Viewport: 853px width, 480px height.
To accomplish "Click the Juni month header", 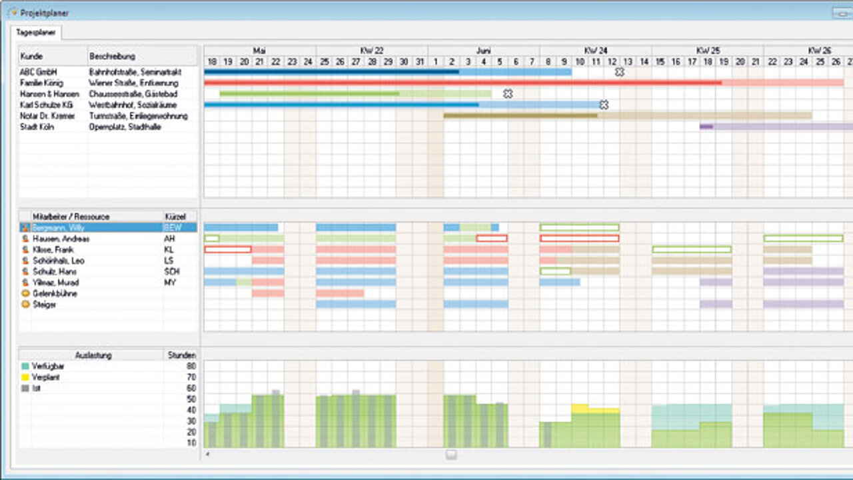I will click(484, 50).
